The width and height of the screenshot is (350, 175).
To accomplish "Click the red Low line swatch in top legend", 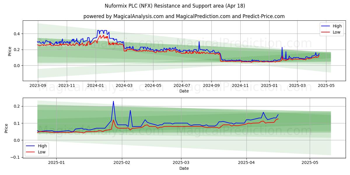I will pyautogui.click(x=326, y=32).
